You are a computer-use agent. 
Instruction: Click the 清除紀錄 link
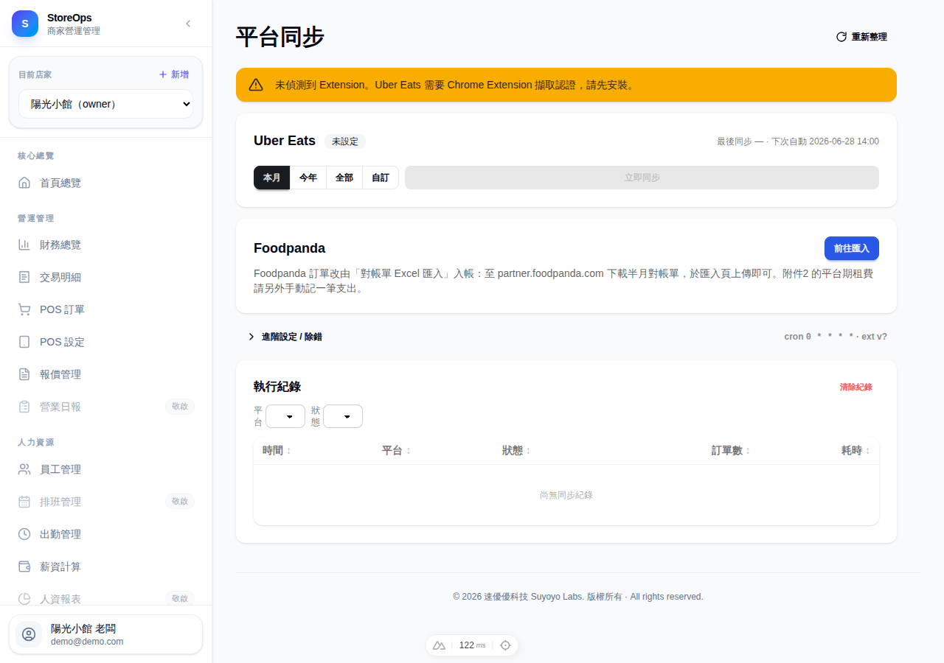(855, 387)
